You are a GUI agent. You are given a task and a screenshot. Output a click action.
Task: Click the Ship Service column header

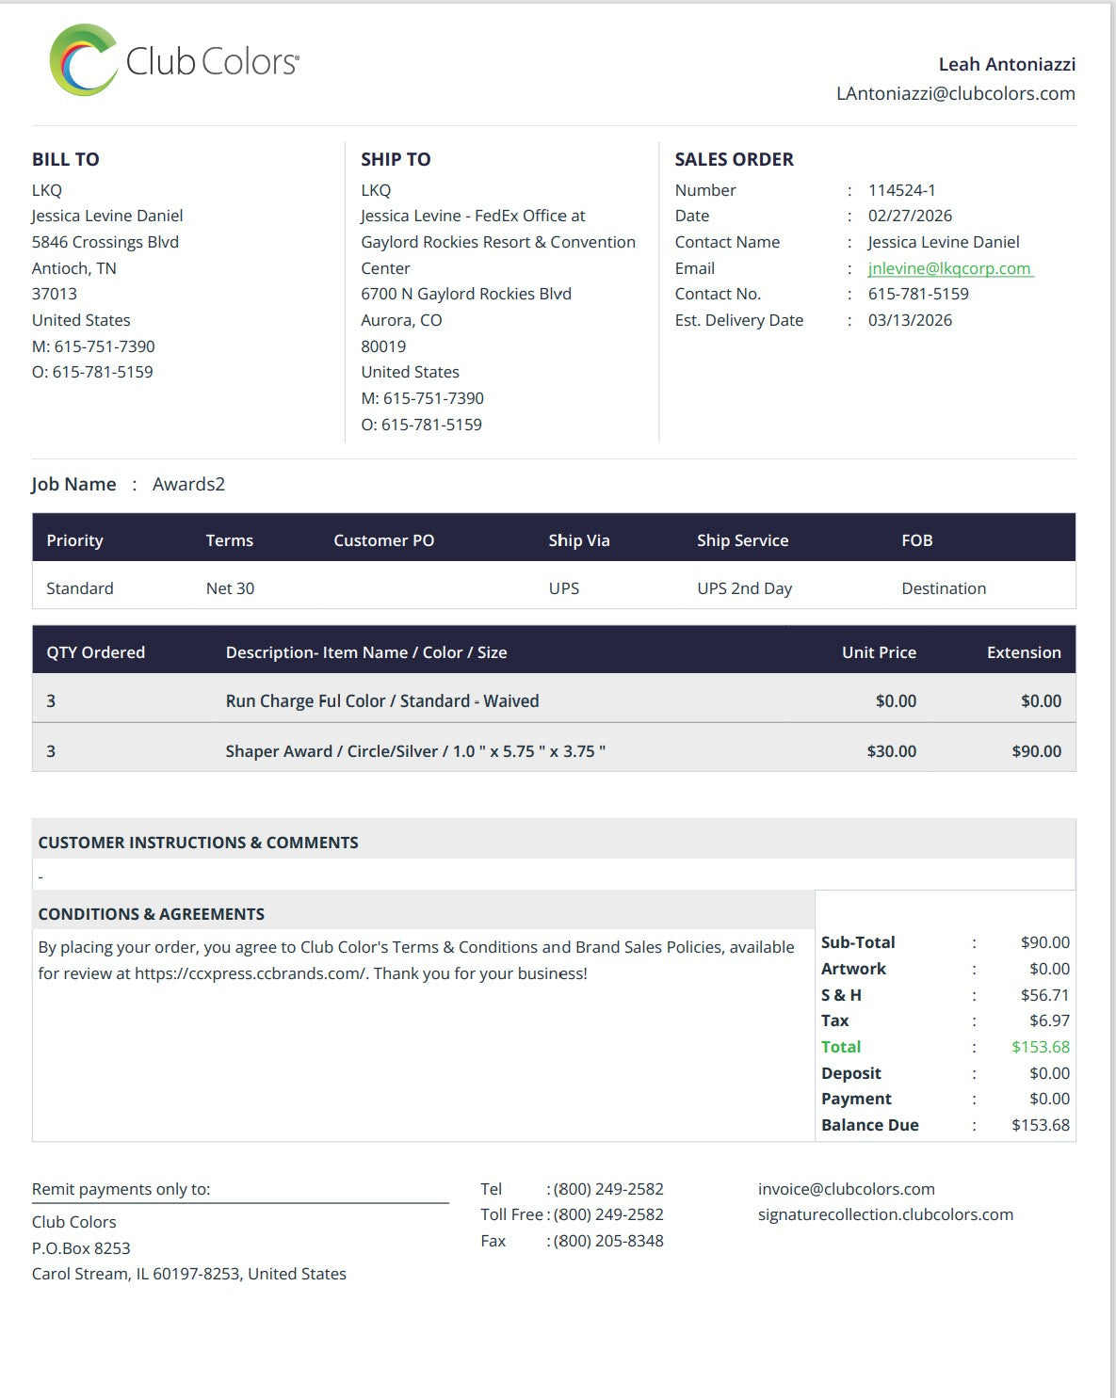(742, 540)
